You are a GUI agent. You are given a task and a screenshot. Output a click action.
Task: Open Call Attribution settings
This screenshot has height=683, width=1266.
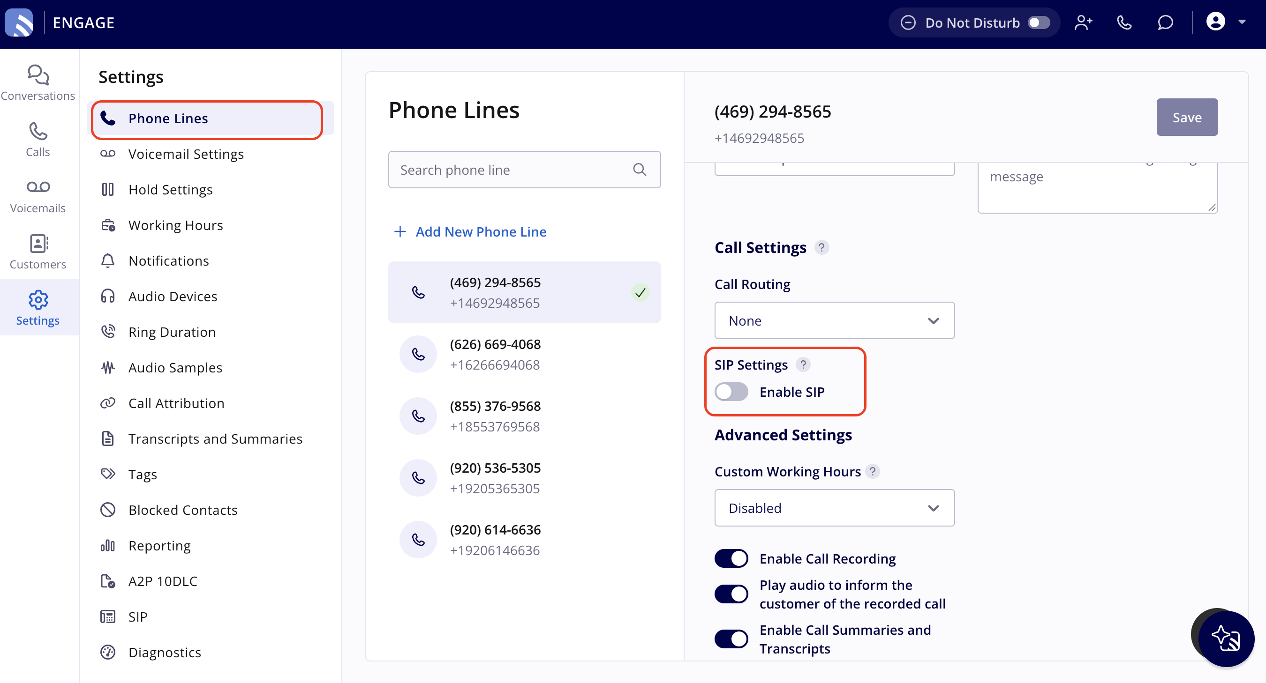coord(211,402)
